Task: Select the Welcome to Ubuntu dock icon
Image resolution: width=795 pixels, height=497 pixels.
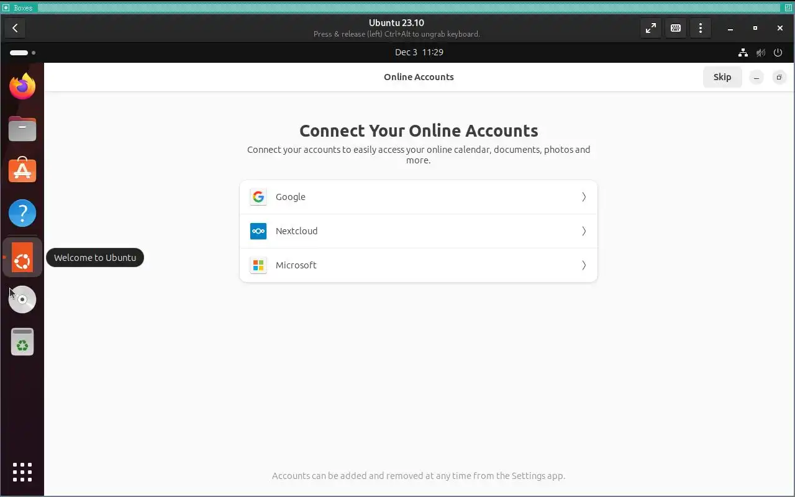Action: (22, 257)
